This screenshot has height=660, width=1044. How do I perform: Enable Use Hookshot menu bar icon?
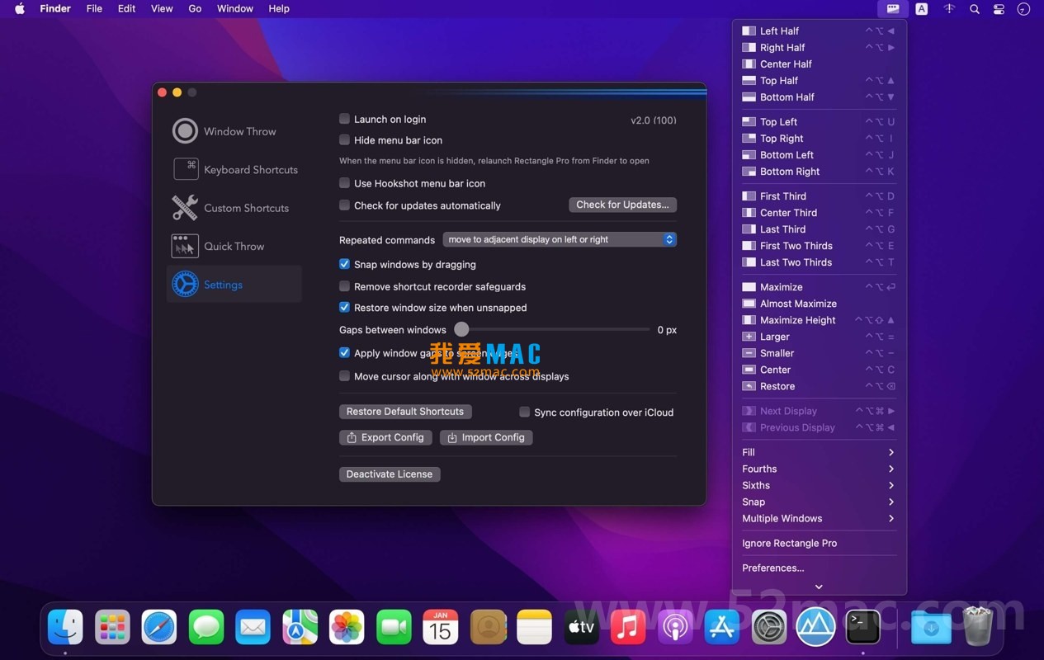point(345,183)
